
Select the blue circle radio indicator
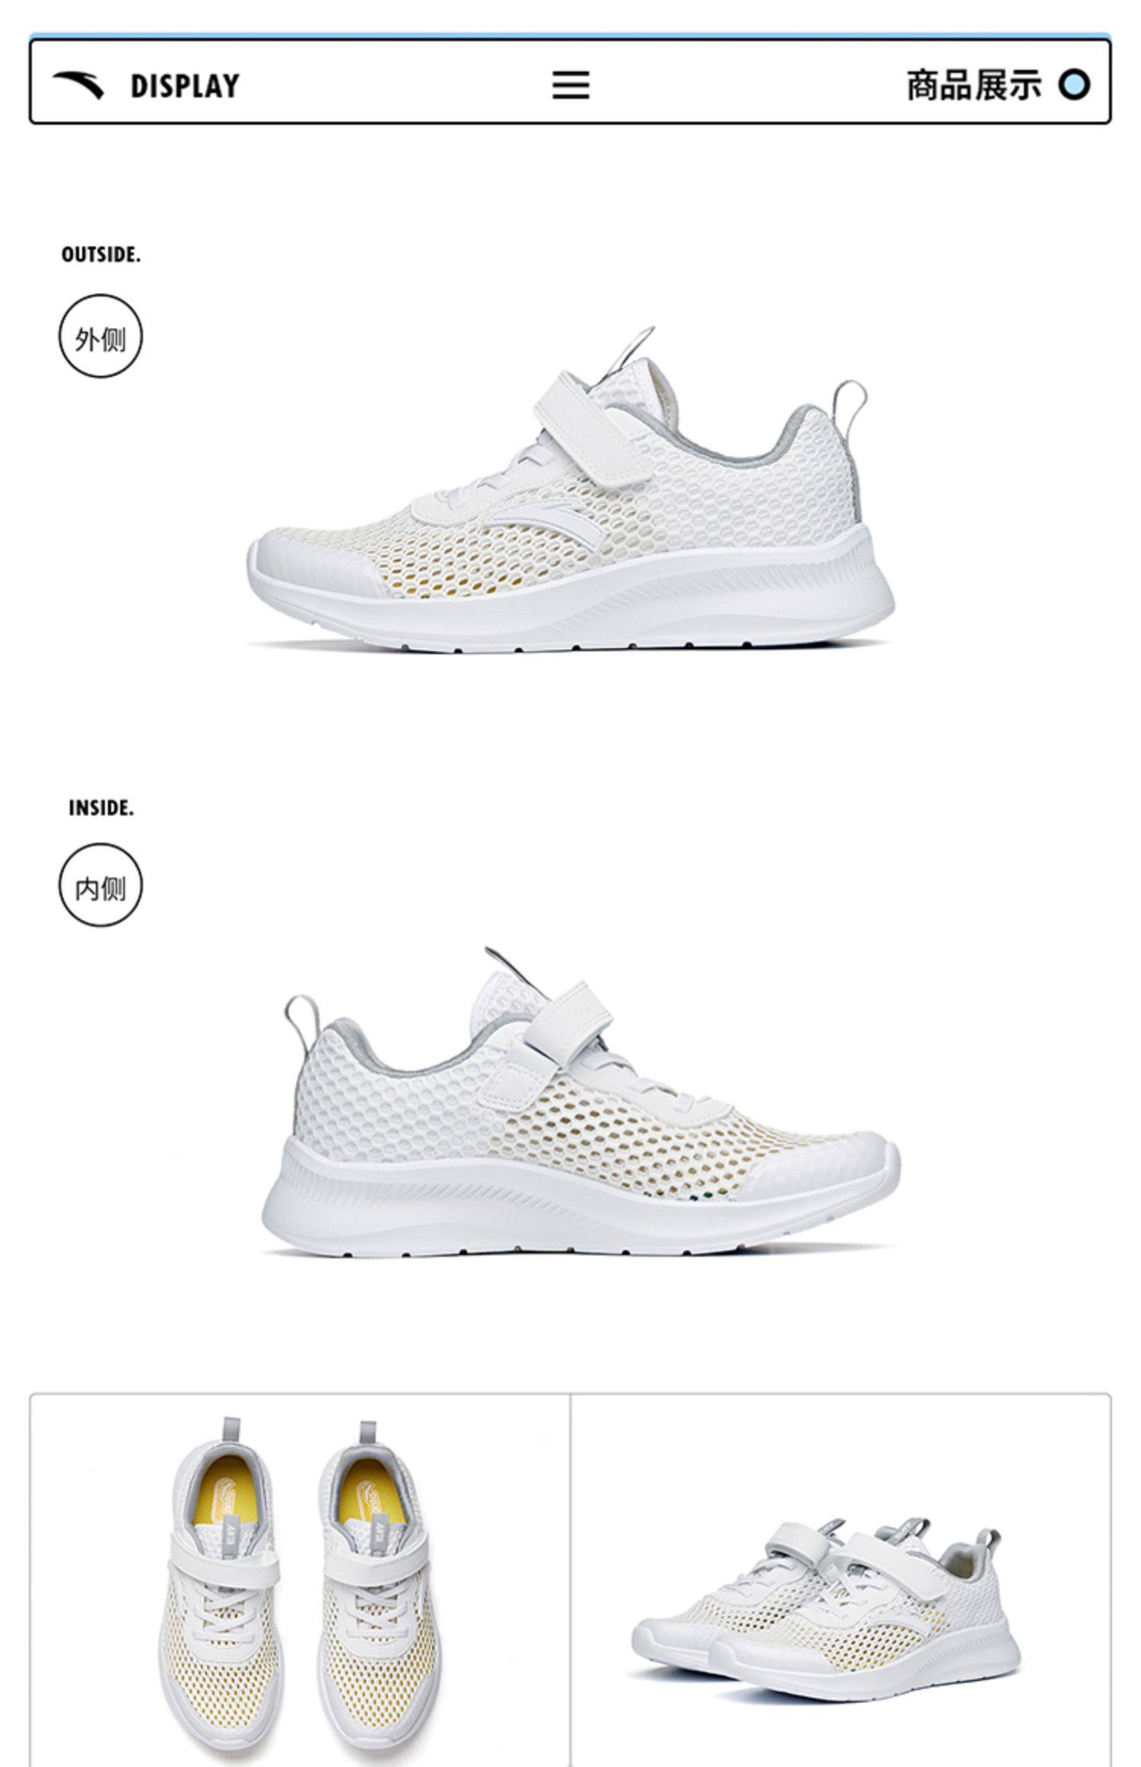tap(1074, 84)
